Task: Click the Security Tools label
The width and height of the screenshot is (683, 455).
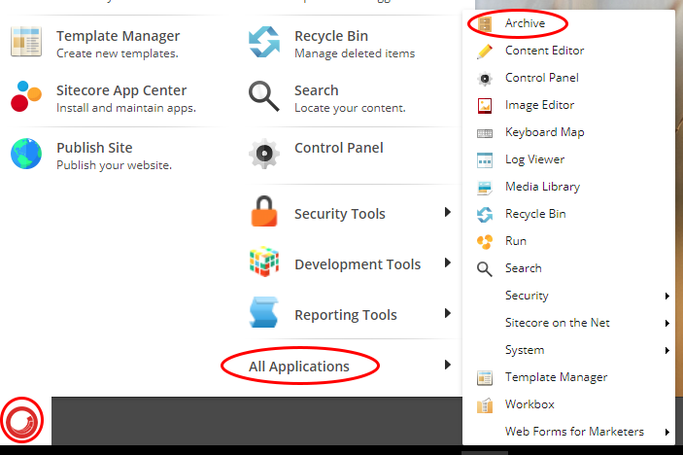Action: tap(340, 214)
